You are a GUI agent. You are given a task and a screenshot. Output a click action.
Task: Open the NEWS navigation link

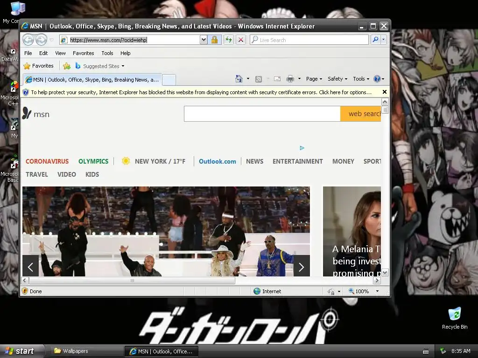pyautogui.click(x=254, y=161)
